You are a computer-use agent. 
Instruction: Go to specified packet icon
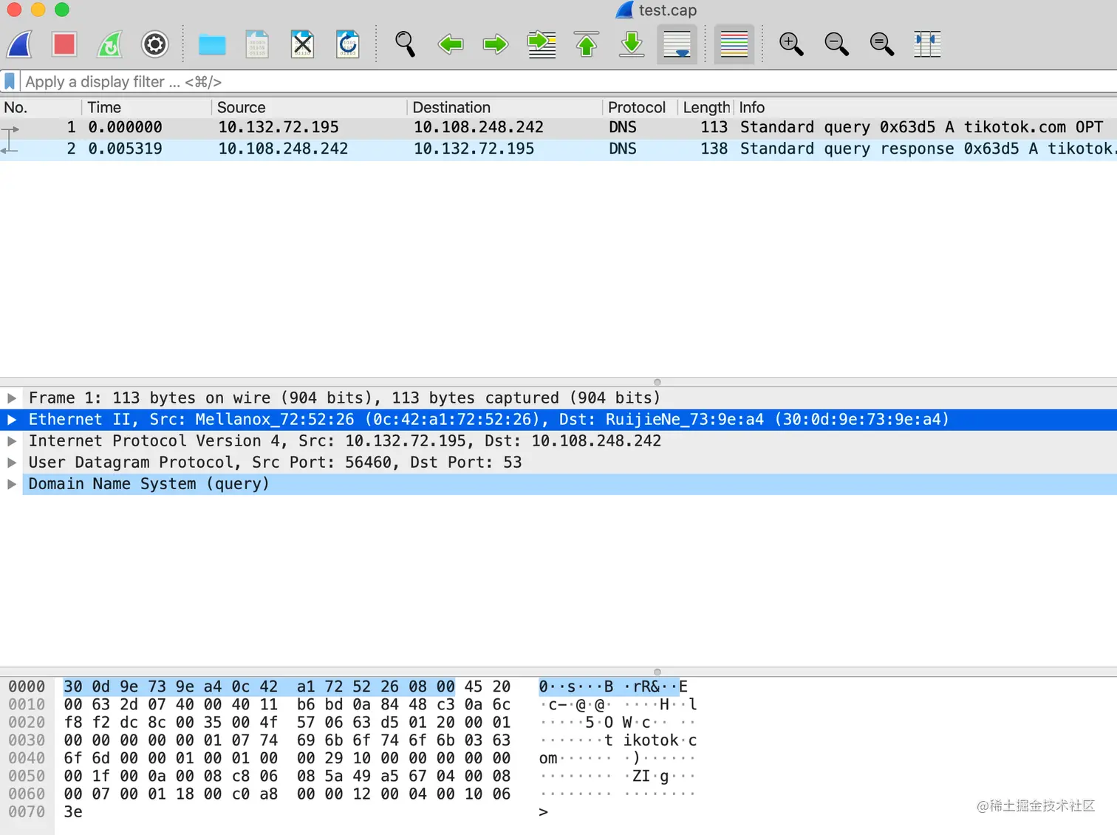click(x=542, y=44)
